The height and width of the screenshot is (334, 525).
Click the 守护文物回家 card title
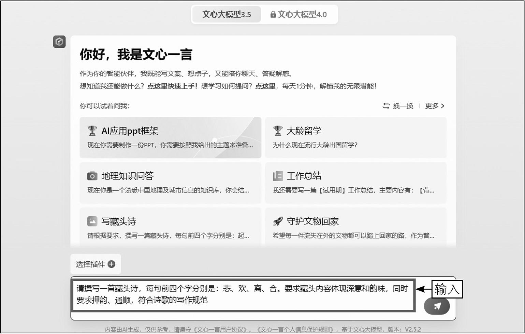pyautogui.click(x=312, y=221)
